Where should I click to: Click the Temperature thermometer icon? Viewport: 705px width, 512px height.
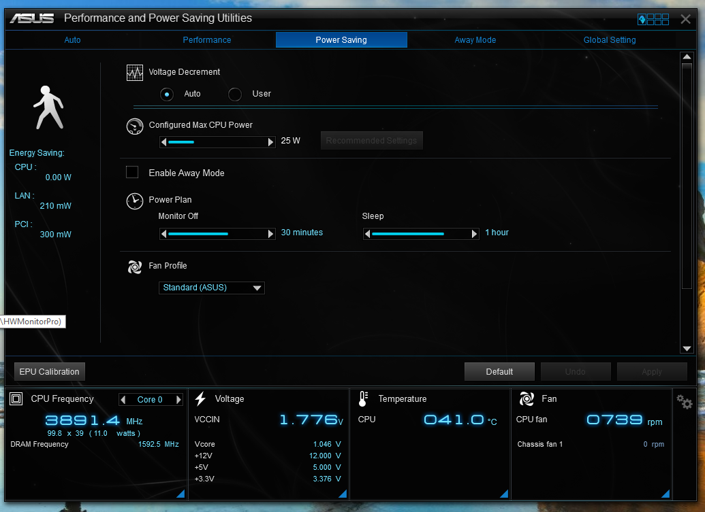pos(363,398)
